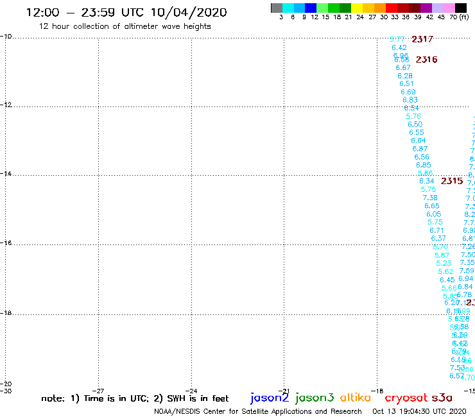
Task: Click the 2316 time marker
Action: tap(426, 60)
